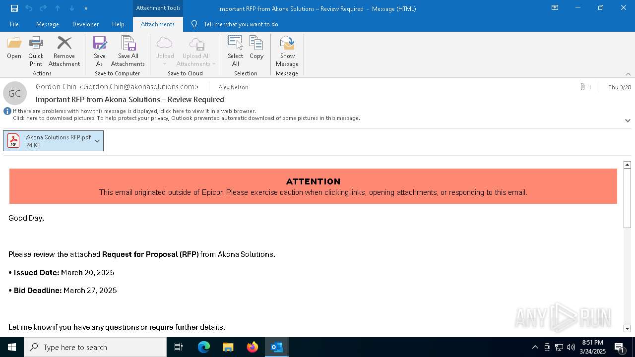Click the Thu 3/20 date
This screenshot has width=635, height=357.
click(620, 87)
